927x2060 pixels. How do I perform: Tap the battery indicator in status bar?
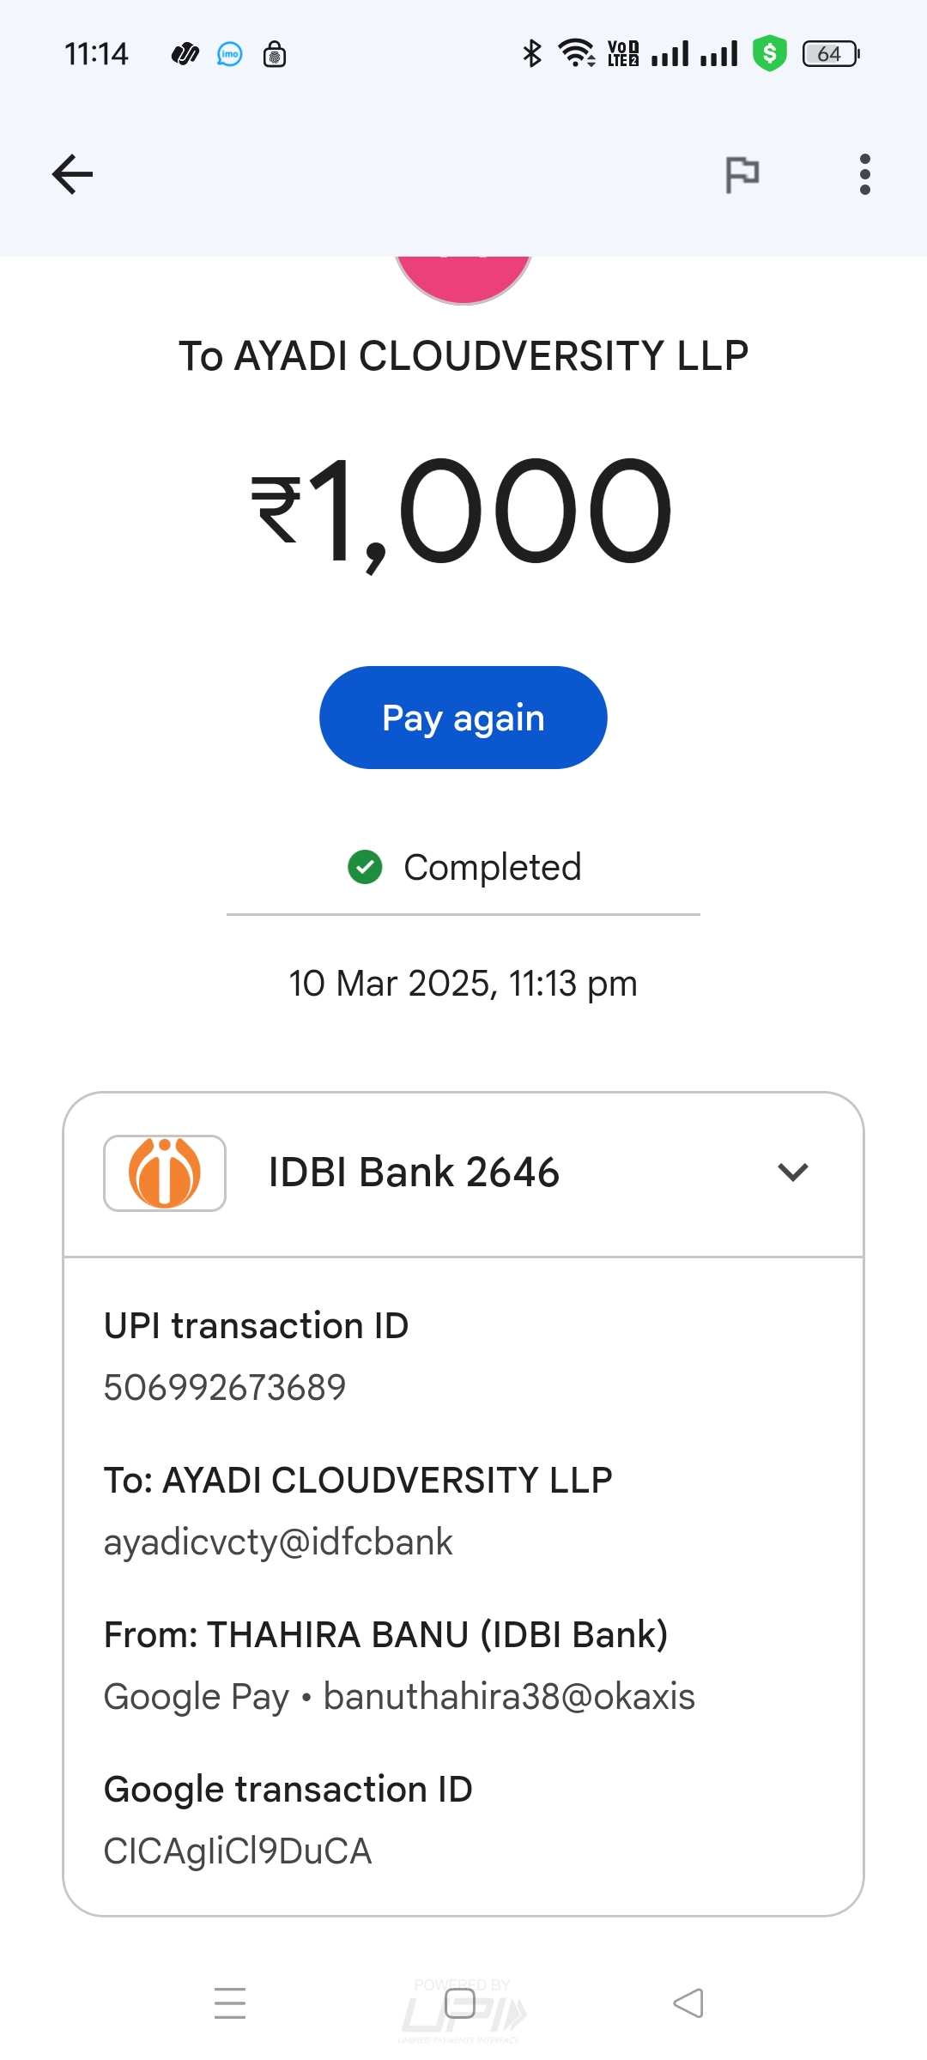click(x=830, y=54)
